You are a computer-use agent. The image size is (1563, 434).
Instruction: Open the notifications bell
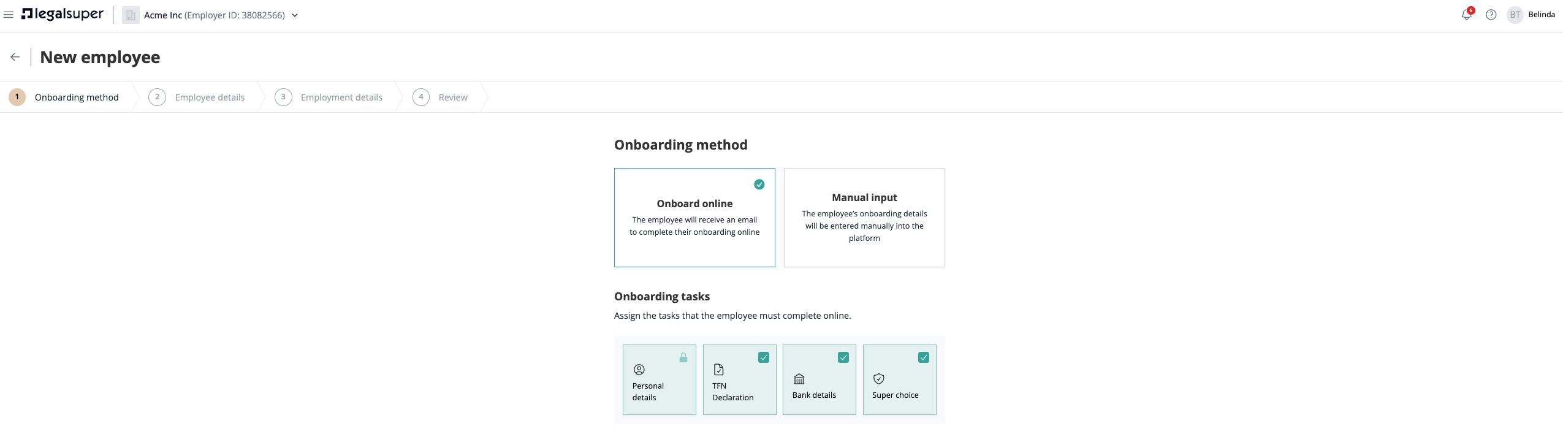coord(1467,14)
